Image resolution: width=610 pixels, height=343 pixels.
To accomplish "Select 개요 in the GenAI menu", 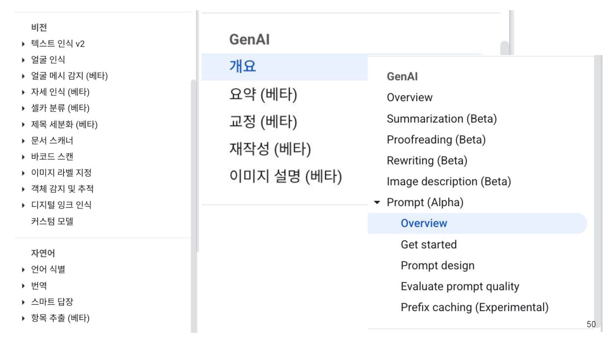I will tap(243, 66).
